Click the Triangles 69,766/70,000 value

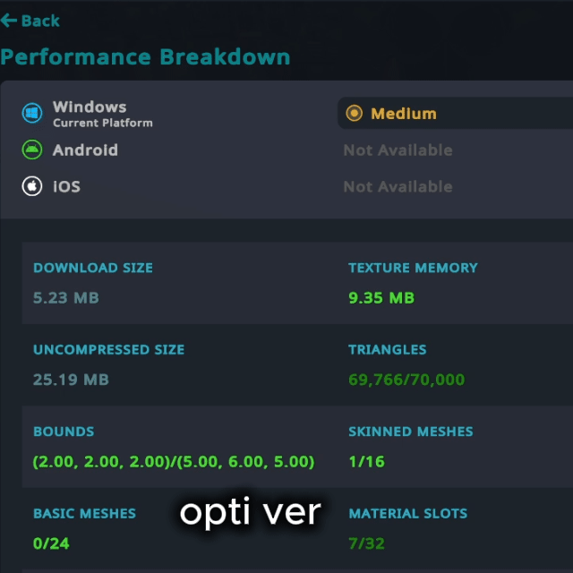(x=406, y=380)
